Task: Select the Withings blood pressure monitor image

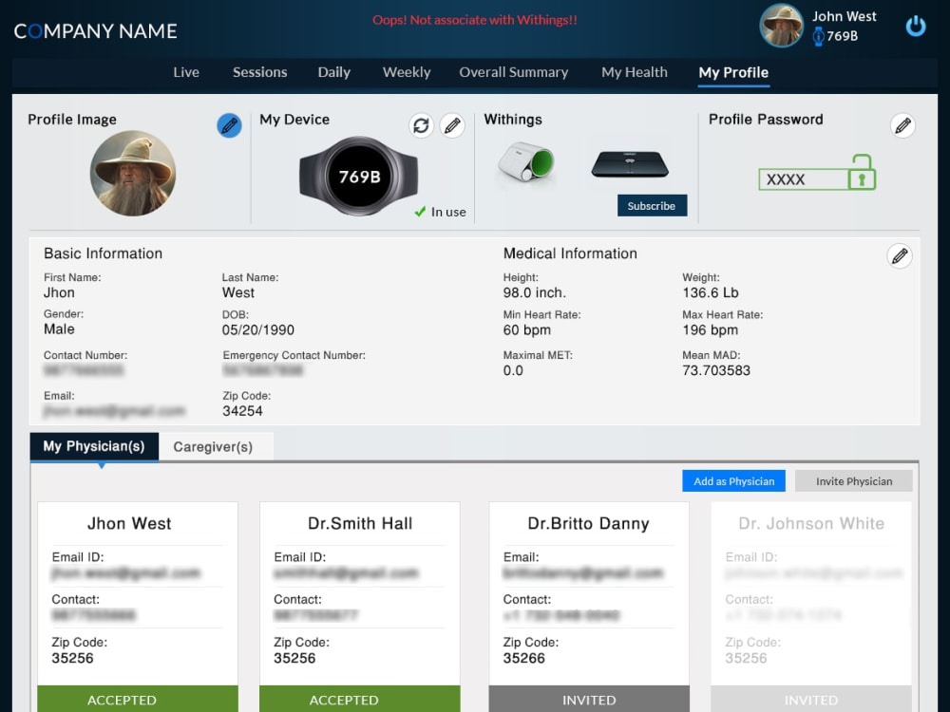Action: 526,162
